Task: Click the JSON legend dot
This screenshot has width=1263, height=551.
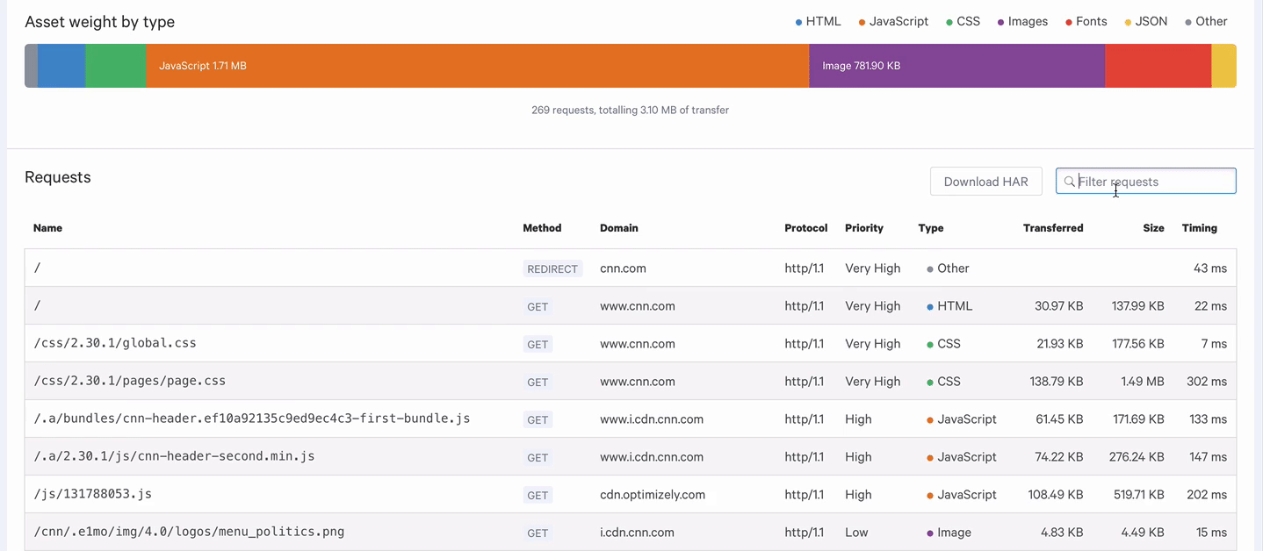Action: [x=1128, y=22]
